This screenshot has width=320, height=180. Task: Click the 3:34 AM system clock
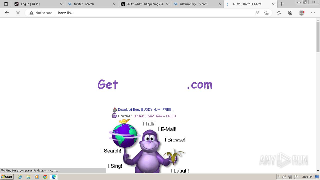[x=307, y=177]
